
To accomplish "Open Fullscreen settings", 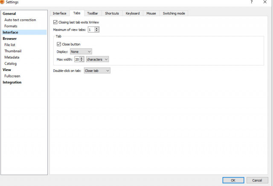I will (x=12, y=76).
